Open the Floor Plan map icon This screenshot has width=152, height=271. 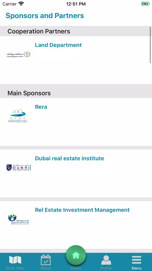click(15, 260)
